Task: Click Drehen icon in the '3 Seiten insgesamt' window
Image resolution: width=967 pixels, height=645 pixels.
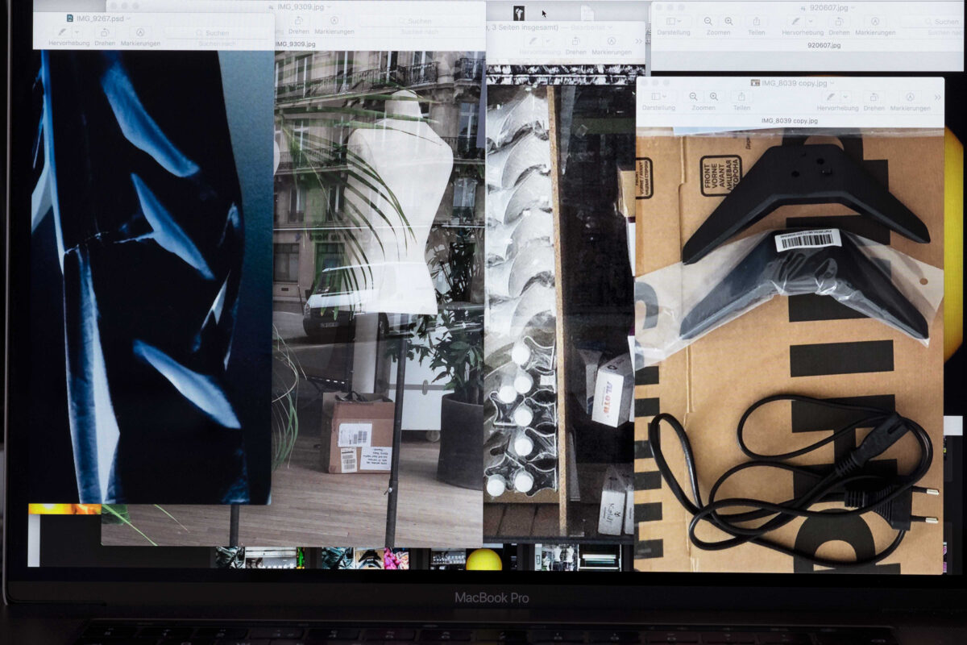Action: [575, 40]
